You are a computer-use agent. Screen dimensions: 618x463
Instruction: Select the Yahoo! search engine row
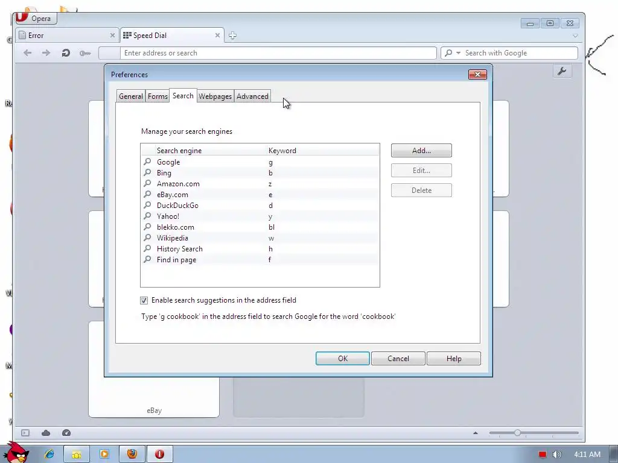[260, 216]
